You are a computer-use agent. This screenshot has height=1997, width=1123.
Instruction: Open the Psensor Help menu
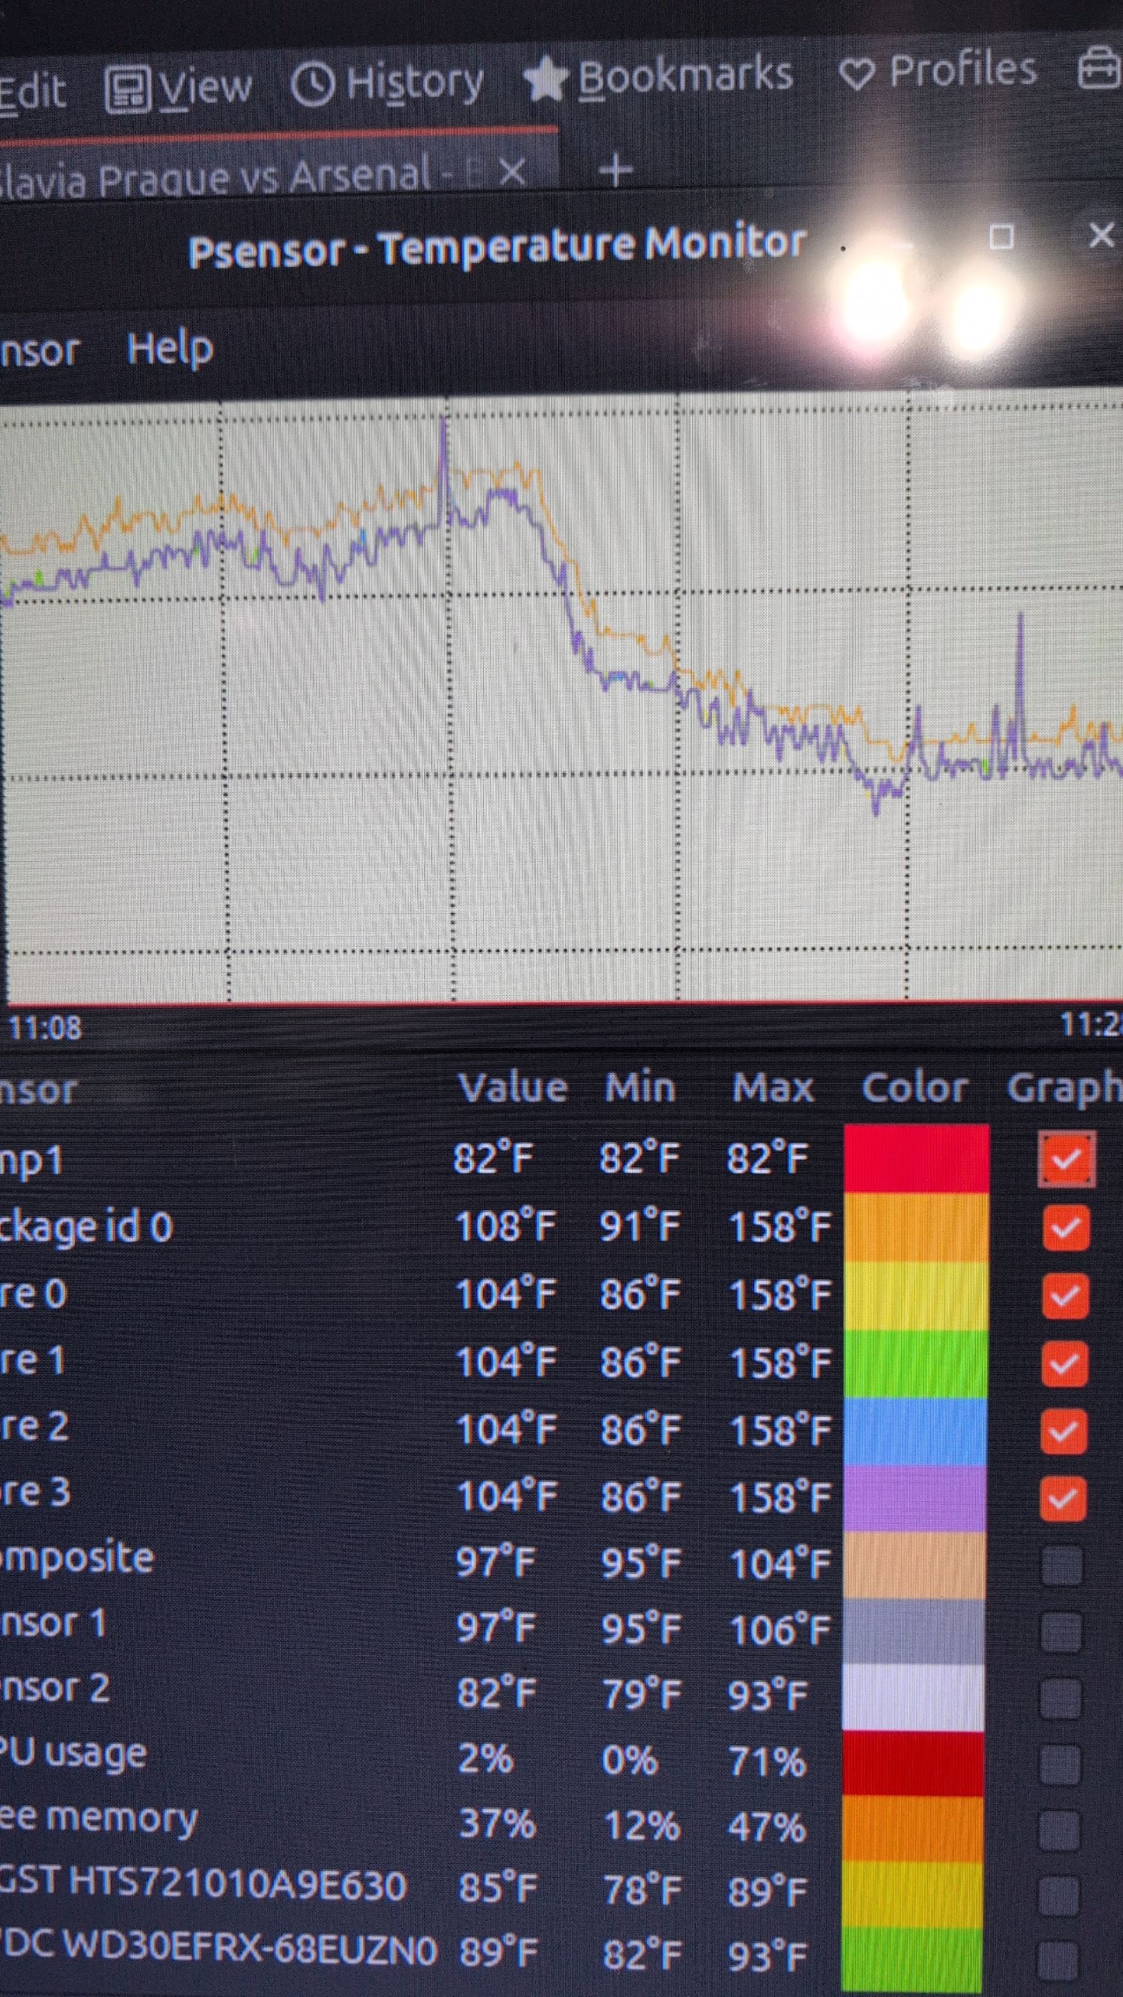(170, 349)
